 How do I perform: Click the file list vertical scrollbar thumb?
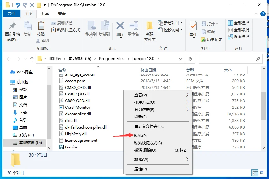pyautogui.click(x=264, y=106)
